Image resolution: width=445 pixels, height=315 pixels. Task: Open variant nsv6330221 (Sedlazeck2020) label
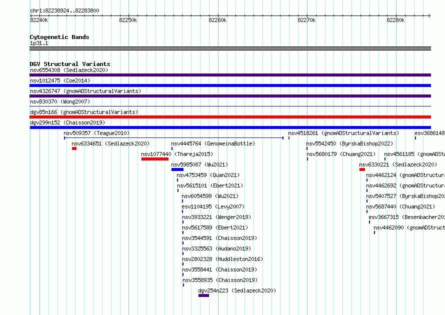(x=398, y=164)
